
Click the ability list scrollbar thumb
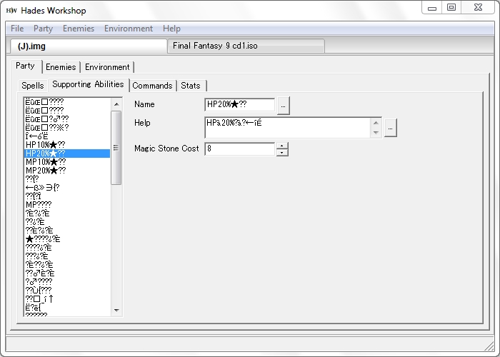pyautogui.click(x=116, y=148)
